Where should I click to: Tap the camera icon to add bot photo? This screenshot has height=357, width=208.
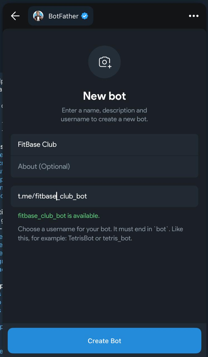coord(105,62)
